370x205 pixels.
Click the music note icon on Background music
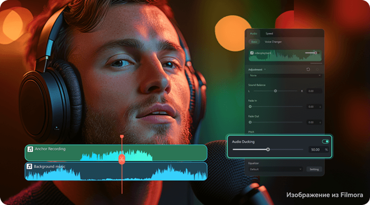(x=30, y=166)
